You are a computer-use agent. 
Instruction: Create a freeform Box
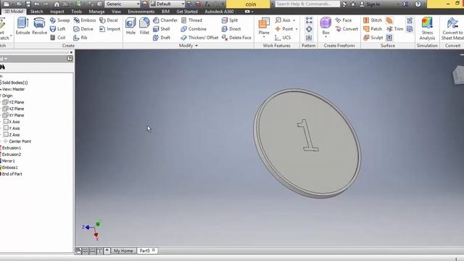coord(326,25)
